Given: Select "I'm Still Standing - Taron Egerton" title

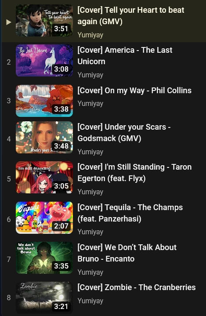Looking at the screenshot, I should coord(134,173).
